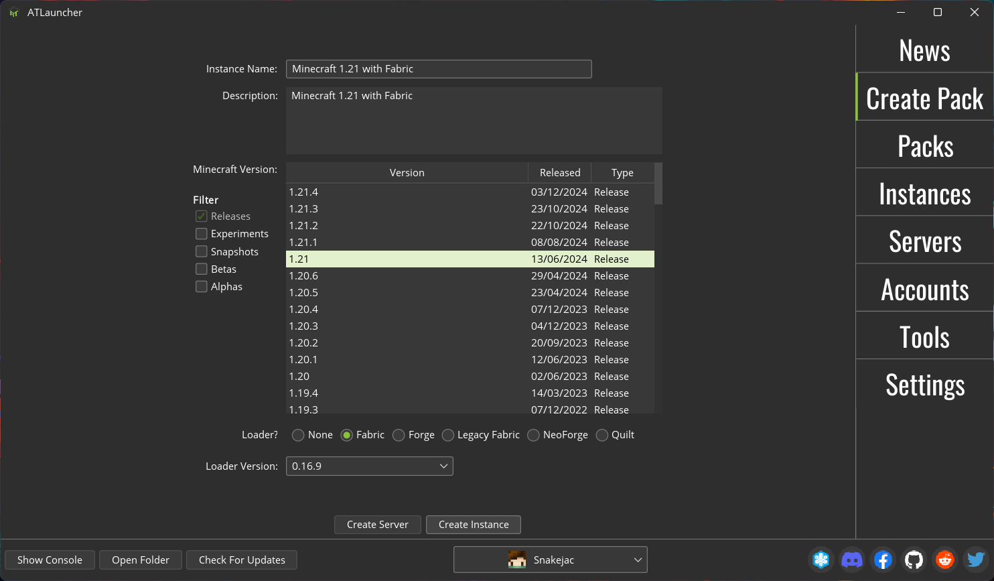Click the Reddit icon
Viewport: 994px width, 581px height.
pyautogui.click(x=944, y=560)
